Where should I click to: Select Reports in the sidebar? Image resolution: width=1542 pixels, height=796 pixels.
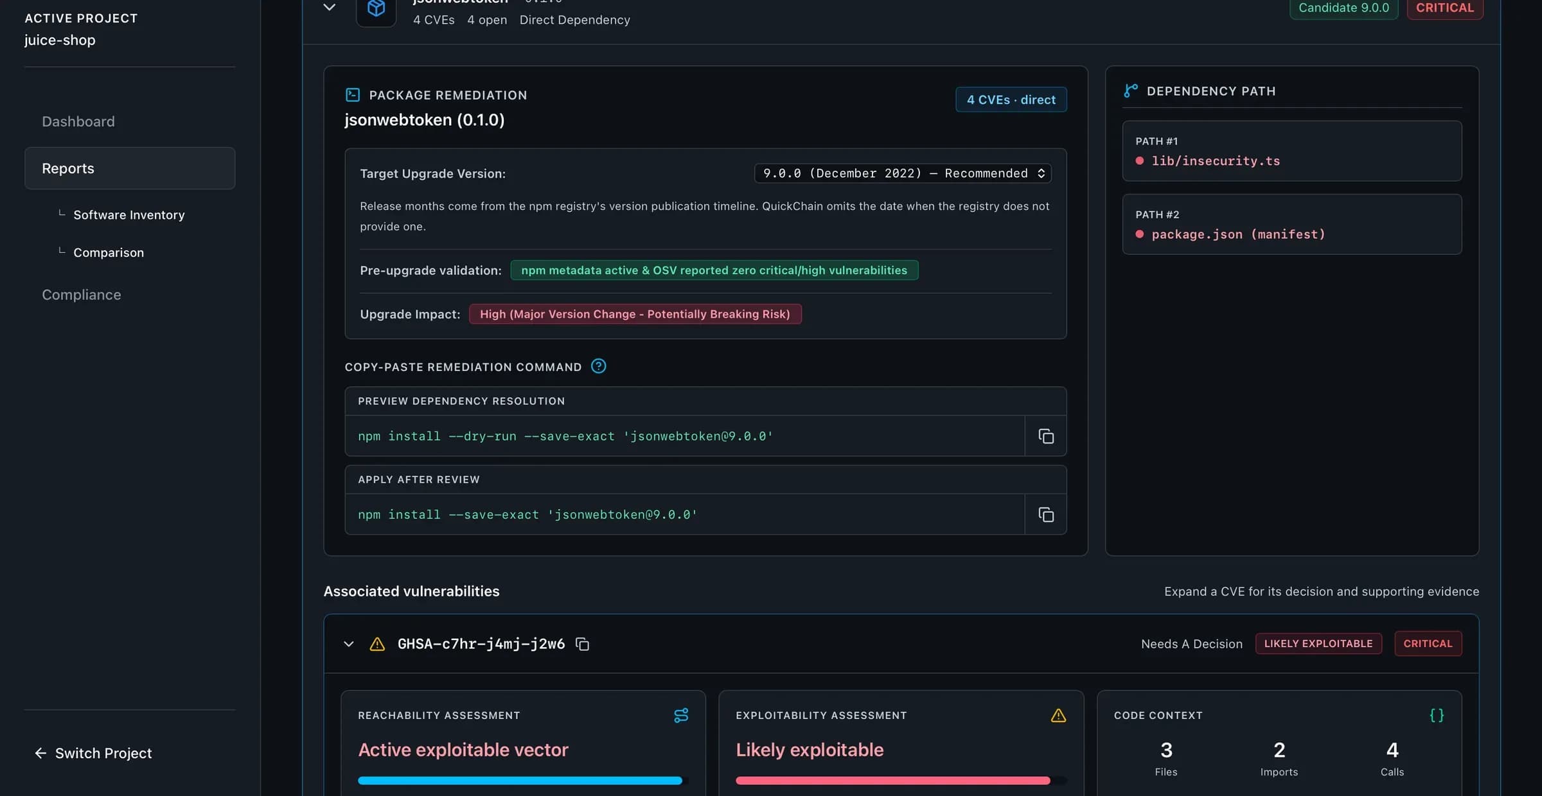(130, 168)
